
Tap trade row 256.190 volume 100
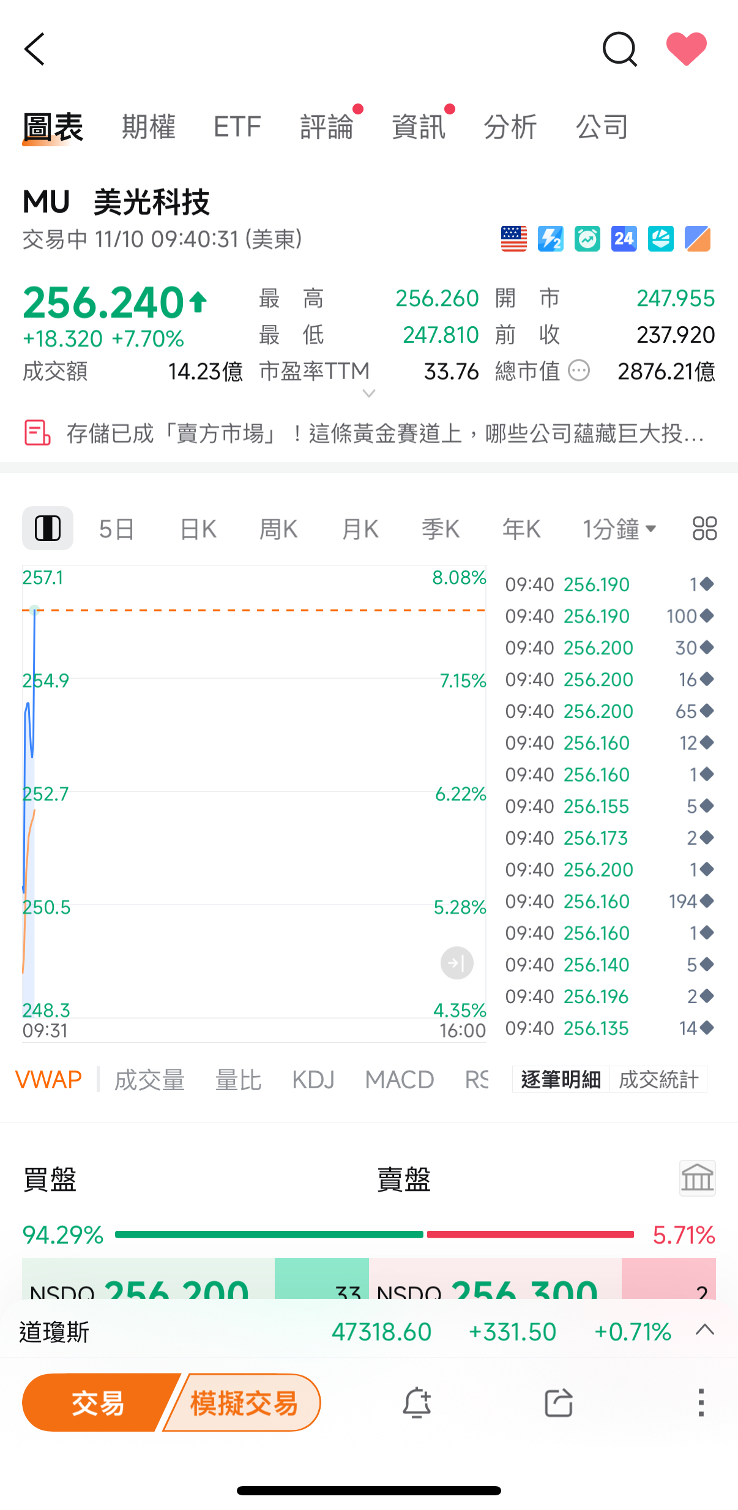(609, 616)
